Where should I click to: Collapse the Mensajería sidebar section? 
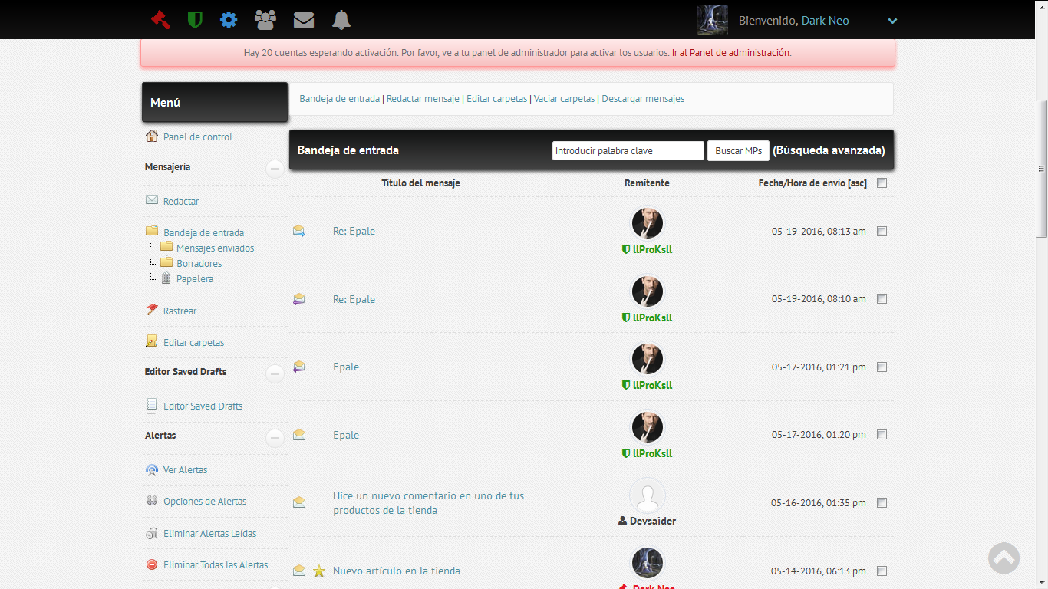[x=275, y=169]
